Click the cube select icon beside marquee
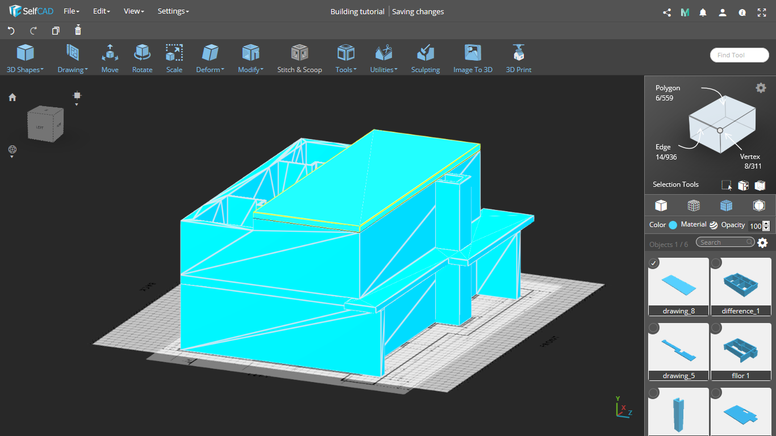This screenshot has height=436, width=776. [x=743, y=185]
